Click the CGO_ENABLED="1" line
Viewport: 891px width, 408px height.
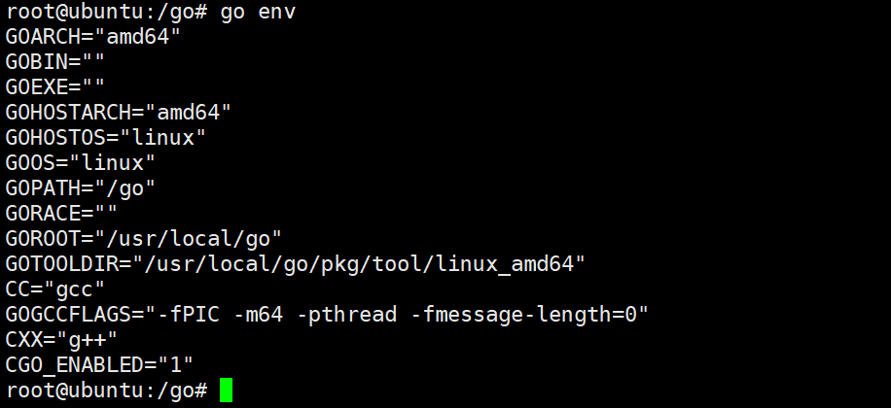pos(99,365)
